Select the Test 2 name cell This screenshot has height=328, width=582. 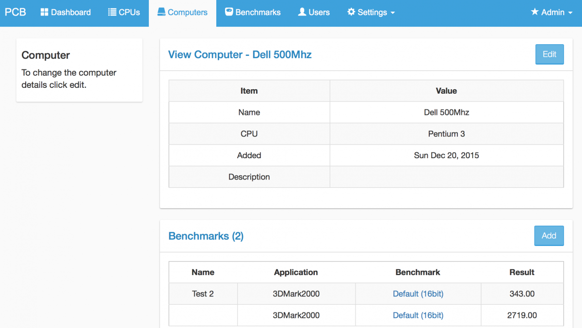203,294
